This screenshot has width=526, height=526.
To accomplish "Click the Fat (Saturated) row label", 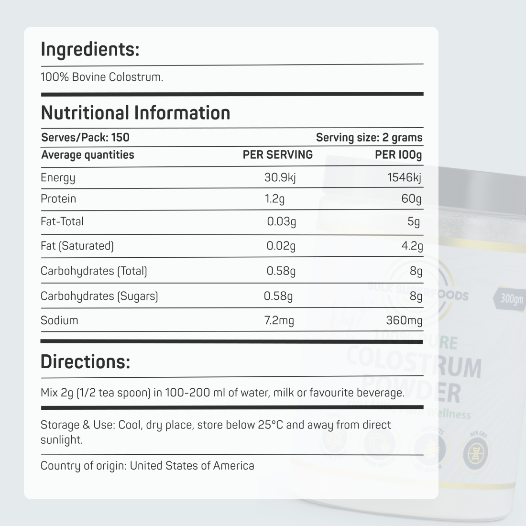I will 77,246.
